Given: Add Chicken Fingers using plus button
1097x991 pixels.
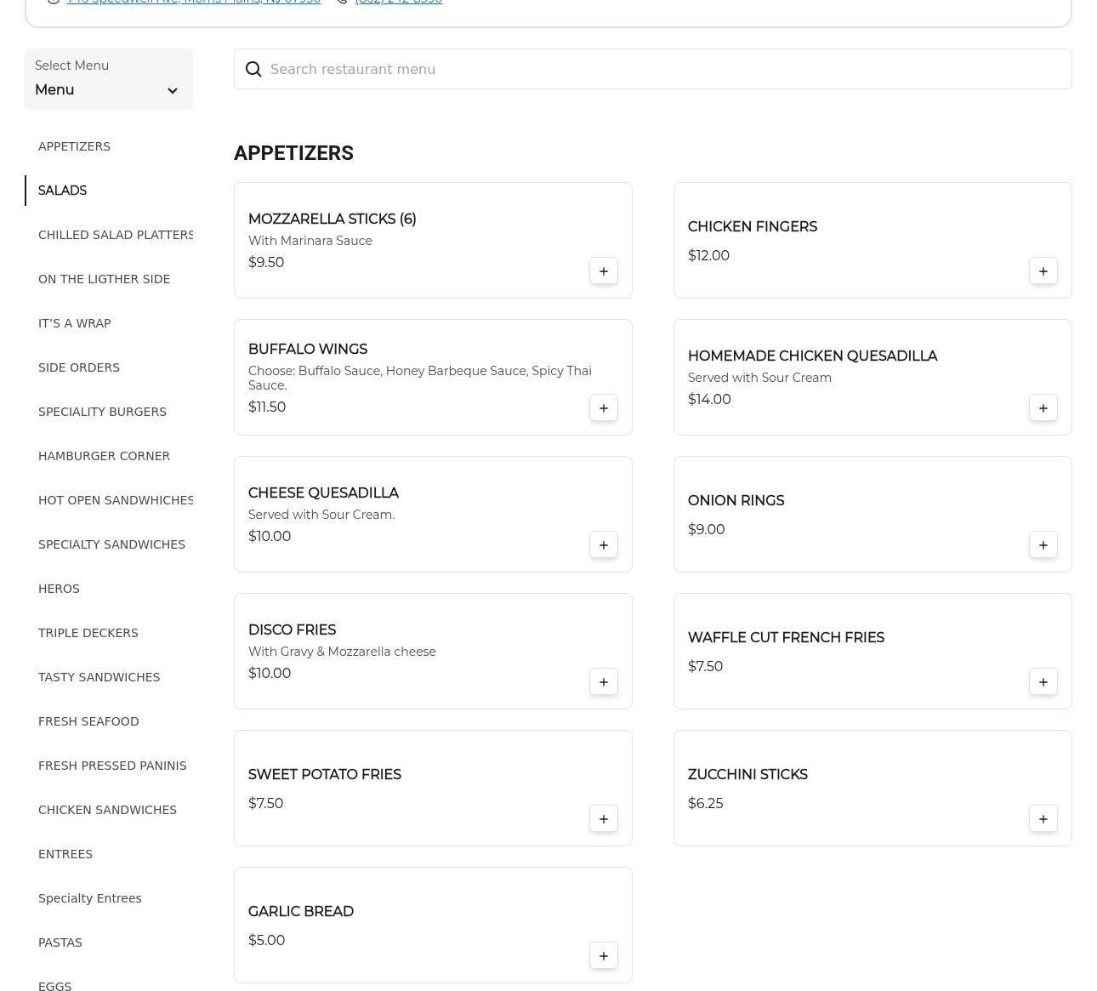Looking at the screenshot, I should [1043, 271].
